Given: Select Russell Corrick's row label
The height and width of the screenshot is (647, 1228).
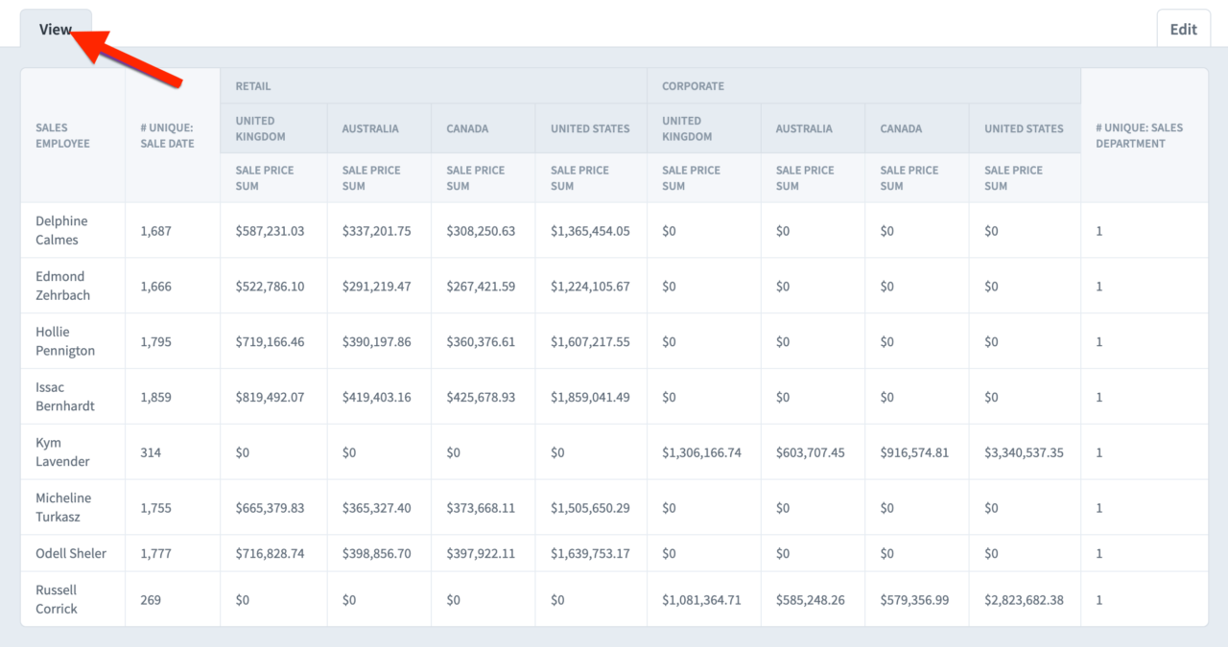Looking at the screenshot, I should click(x=56, y=599).
